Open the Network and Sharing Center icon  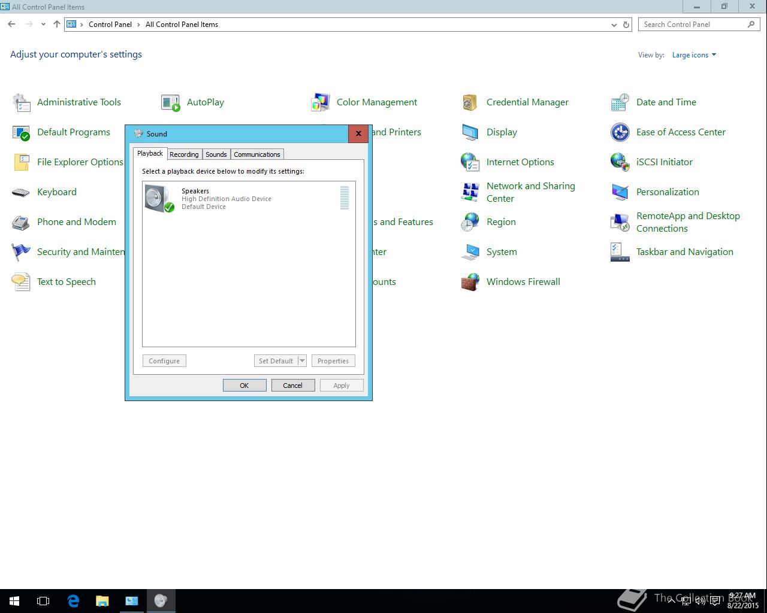click(x=470, y=192)
